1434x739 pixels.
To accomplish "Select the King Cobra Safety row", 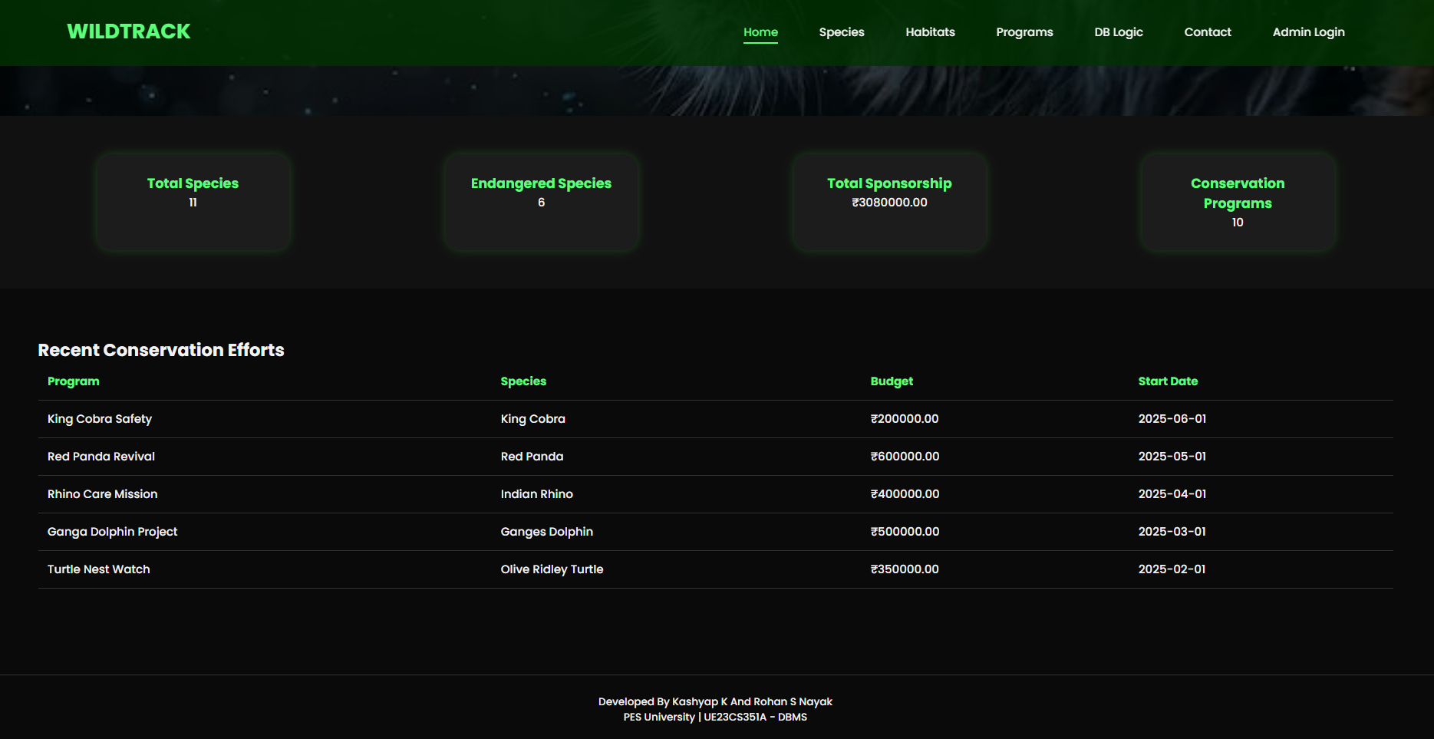I will 716,419.
